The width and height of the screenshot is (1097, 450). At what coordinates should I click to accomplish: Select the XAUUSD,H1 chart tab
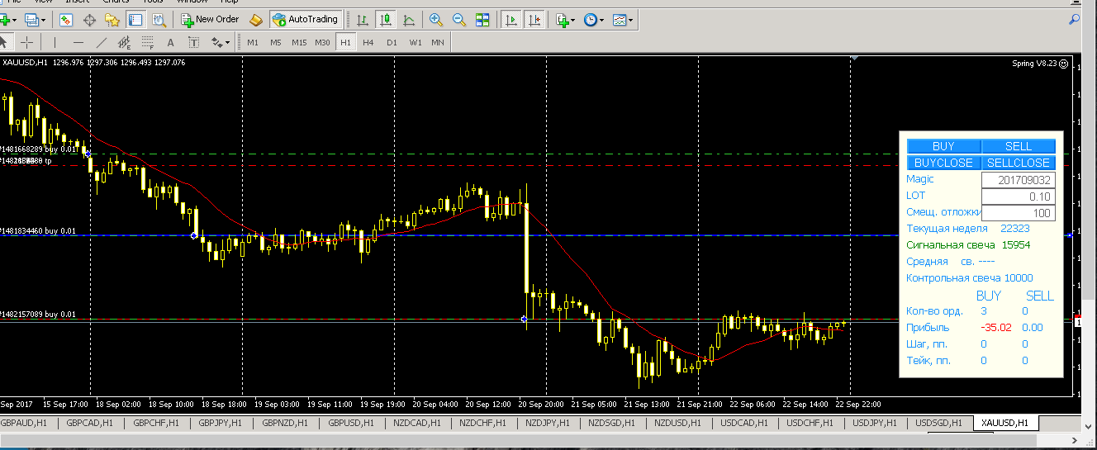(1004, 423)
